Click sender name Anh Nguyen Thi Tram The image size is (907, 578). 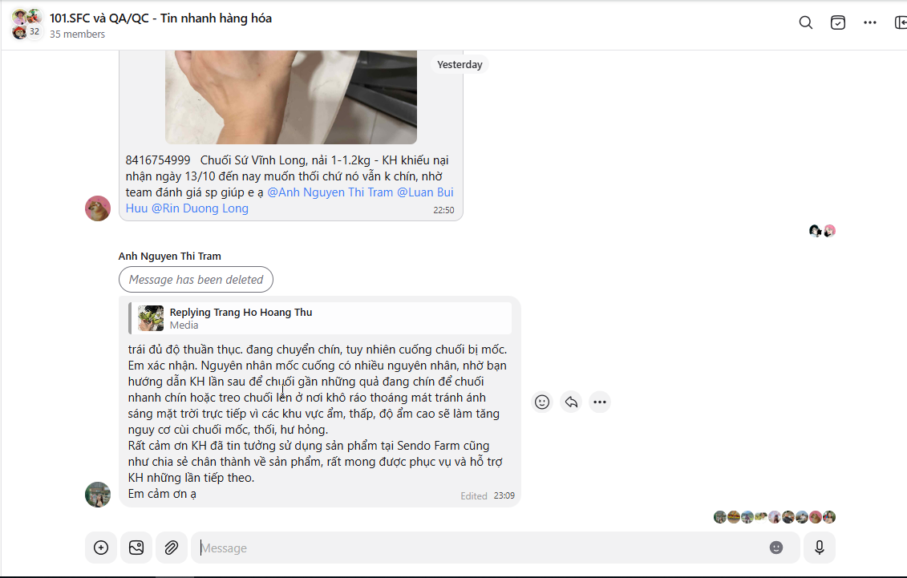click(170, 256)
